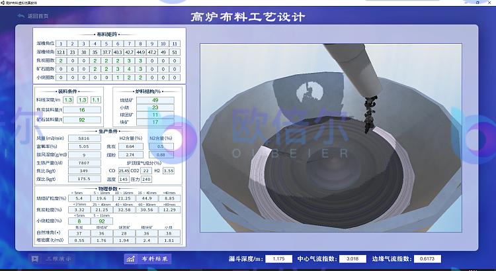The image size is (496, 271).
Task: Edit 富氧率 field showing 5.05
Action: click(x=85, y=146)
